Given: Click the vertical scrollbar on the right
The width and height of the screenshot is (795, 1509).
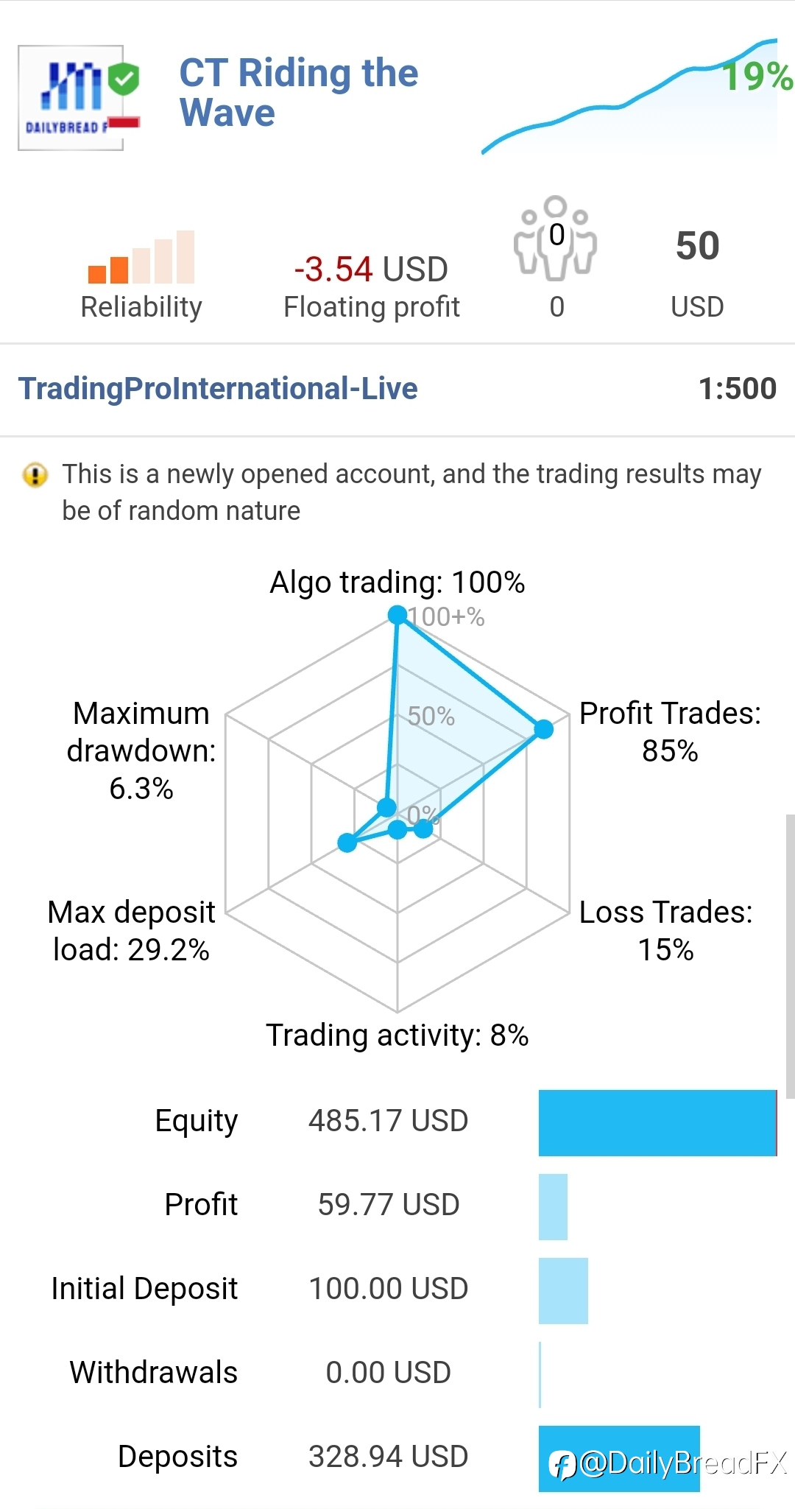Looking at the screenshot, I should click(x=791, y=956).
